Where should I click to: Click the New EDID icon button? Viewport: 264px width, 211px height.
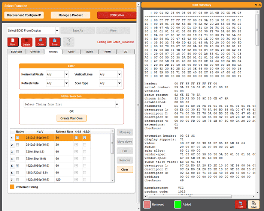13,42
